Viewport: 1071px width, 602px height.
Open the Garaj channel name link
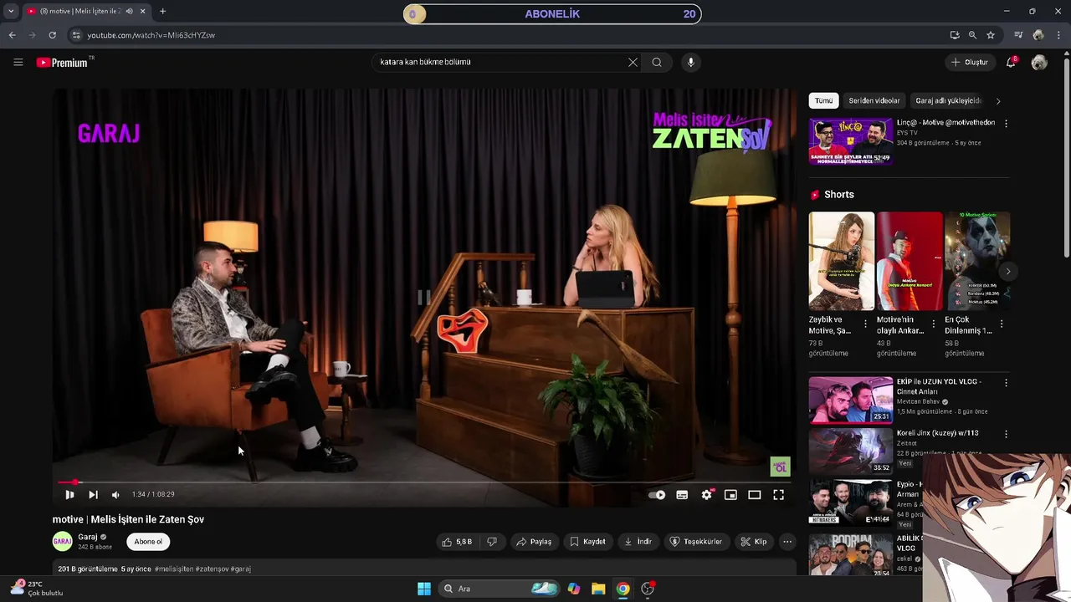[88, 537]
